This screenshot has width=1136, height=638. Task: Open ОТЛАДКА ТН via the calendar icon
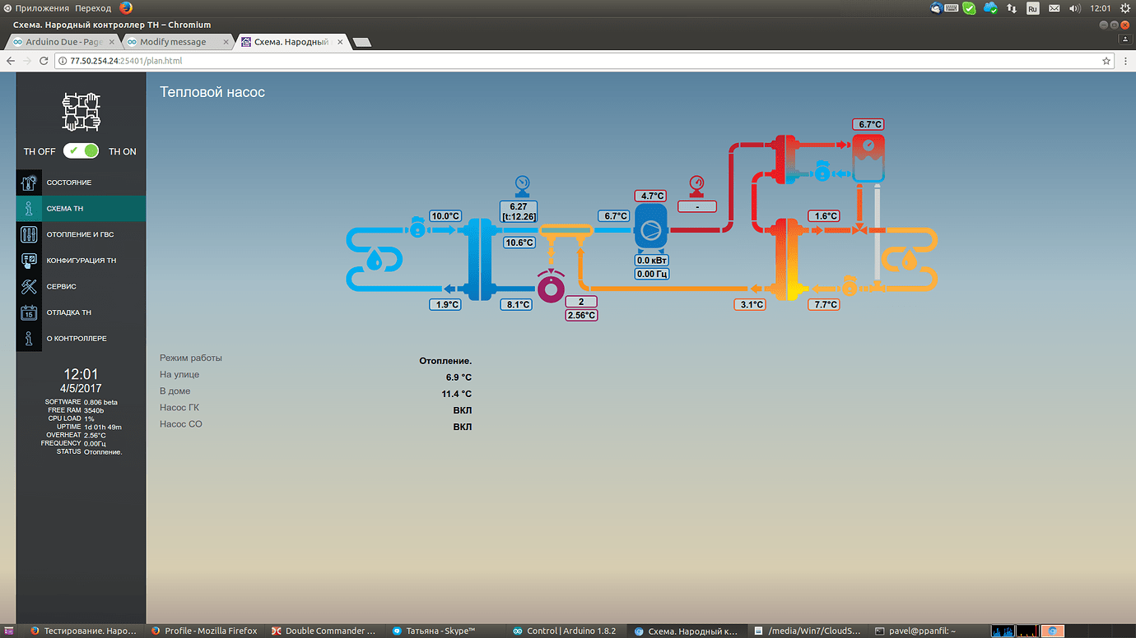29,312
